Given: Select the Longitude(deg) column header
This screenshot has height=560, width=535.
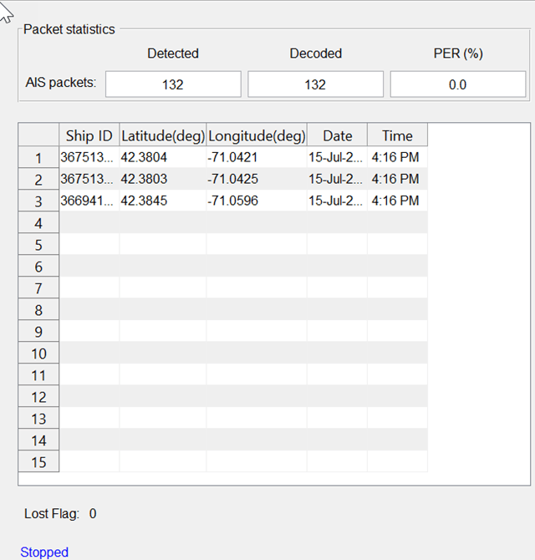Looking at the screenshot, I should (x=257, y=135).
